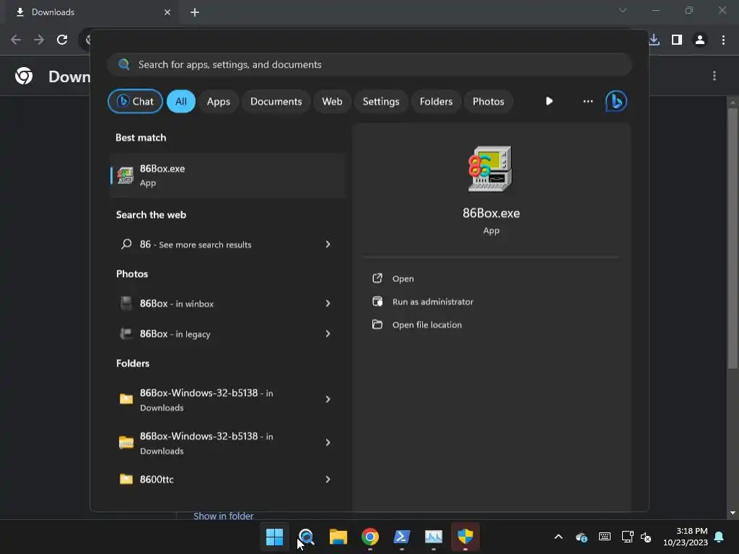The height and width of the screenshot is (554, 739).
Task: Click the search input field
Action: click(x=369, y=64)
